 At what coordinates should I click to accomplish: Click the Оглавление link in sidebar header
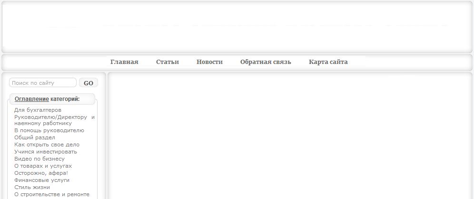31,99
